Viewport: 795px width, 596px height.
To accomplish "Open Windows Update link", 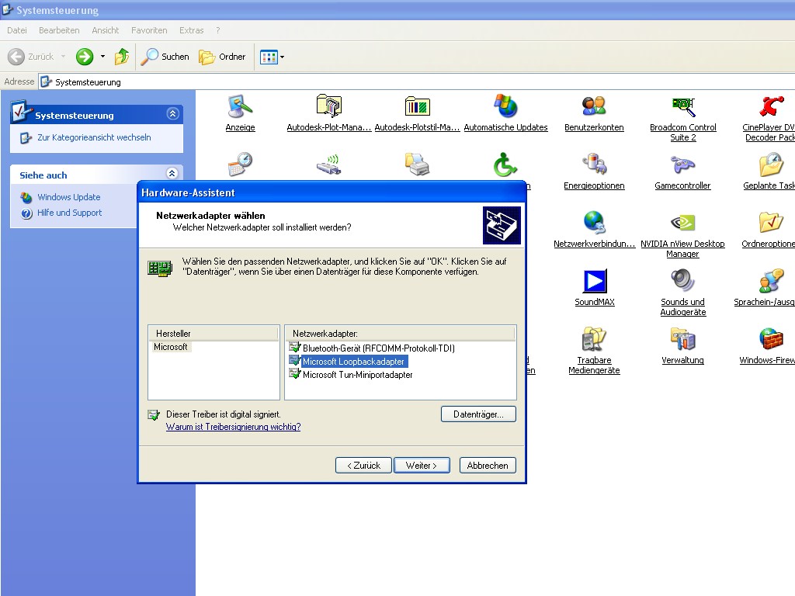I will (x=68, y=197).
